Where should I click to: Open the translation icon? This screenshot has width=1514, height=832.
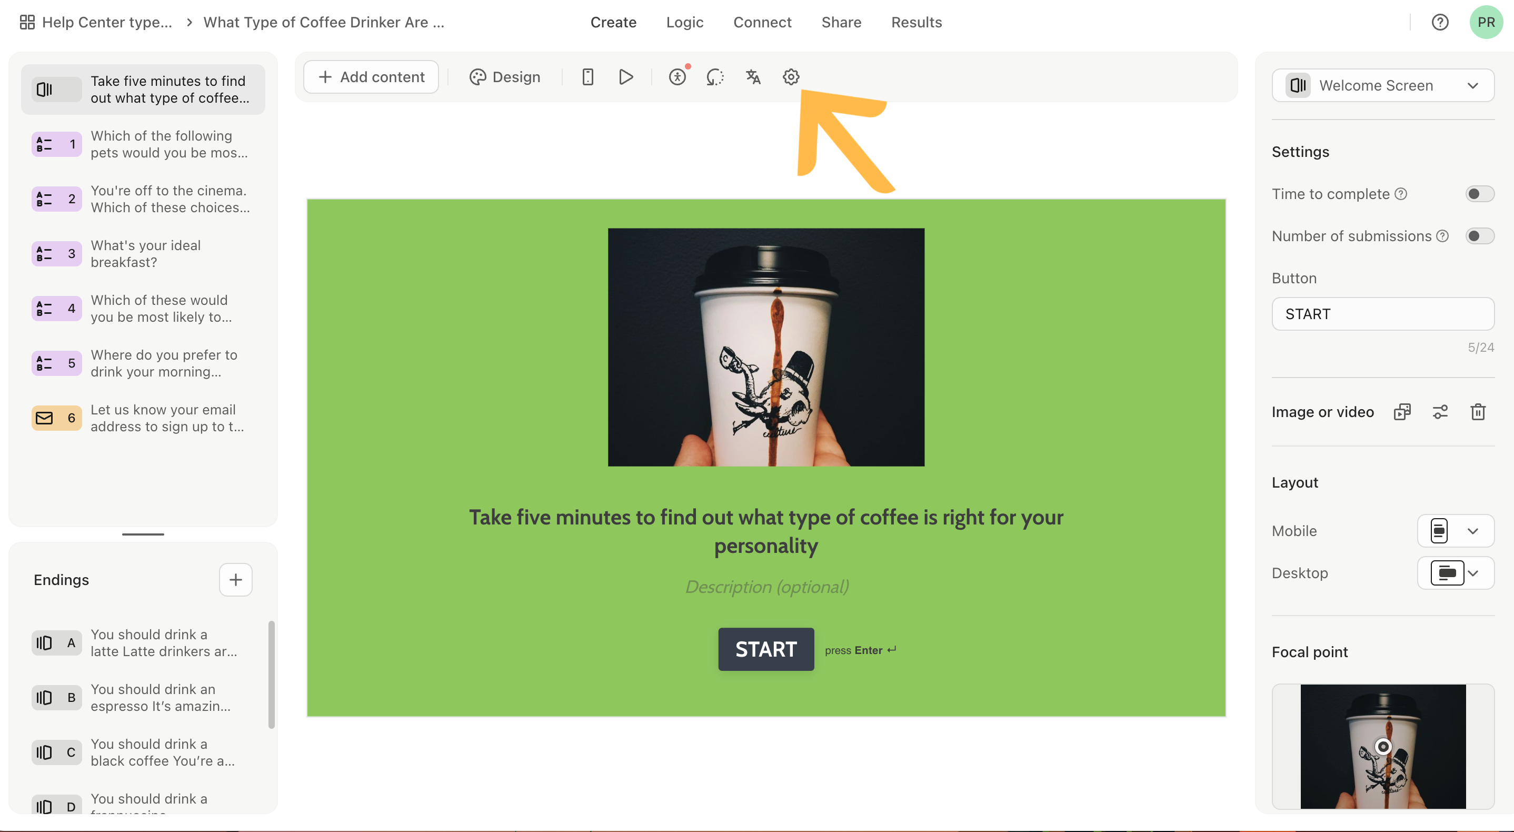tap(753, 77)
